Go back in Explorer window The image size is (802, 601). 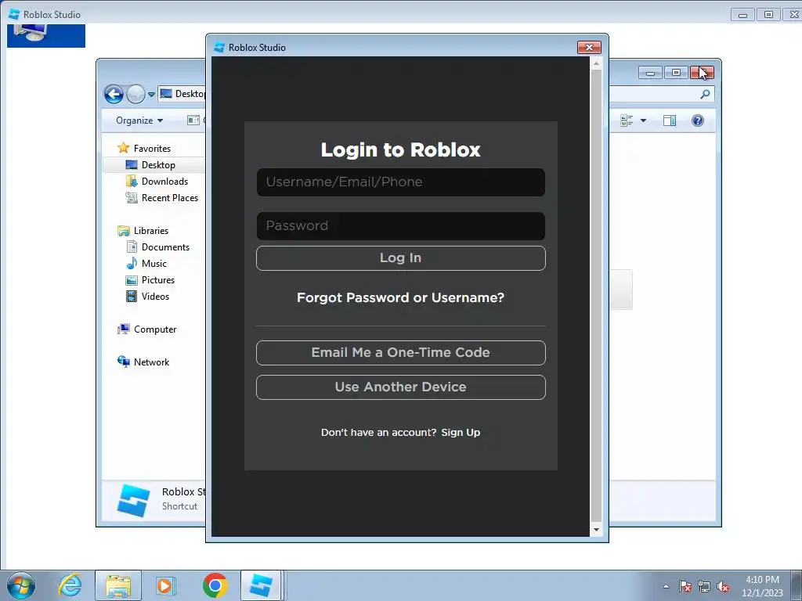(x=114, y=94)
